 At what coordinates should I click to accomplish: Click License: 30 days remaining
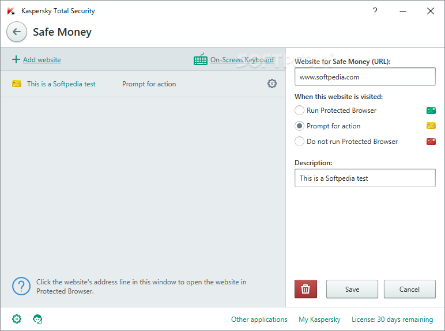coord(392,319)
